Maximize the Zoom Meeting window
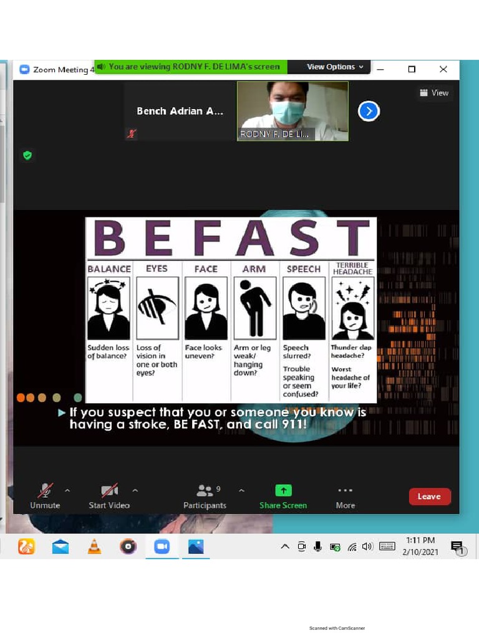The image size is (479, 638). click(412, 70)
